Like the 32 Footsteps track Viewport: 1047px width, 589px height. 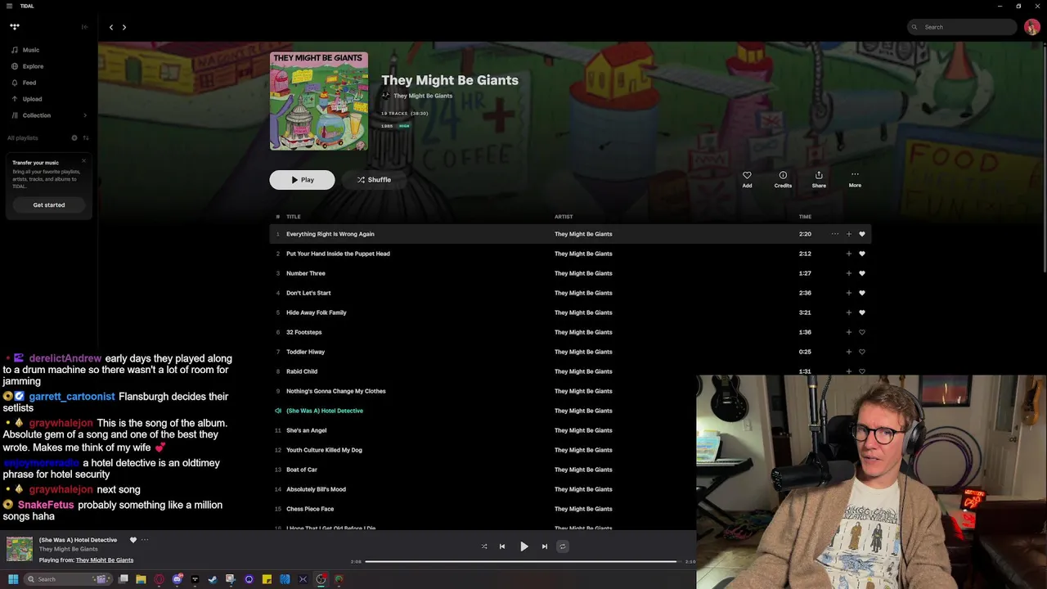point(862,332)
